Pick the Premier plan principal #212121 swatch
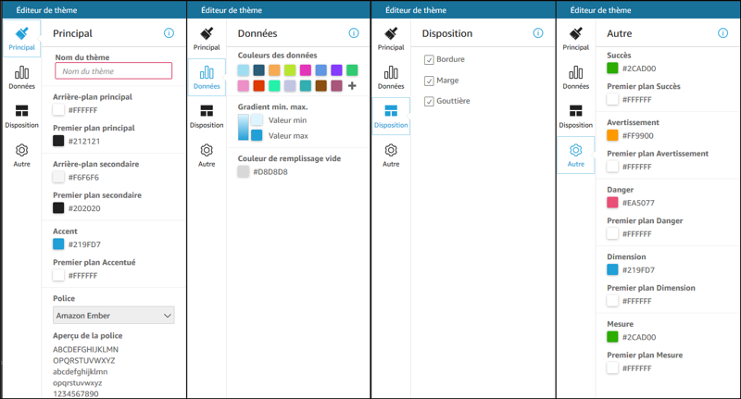Image resolution: width=741 pixels, height=399 pixels. (x=58, y=141)
